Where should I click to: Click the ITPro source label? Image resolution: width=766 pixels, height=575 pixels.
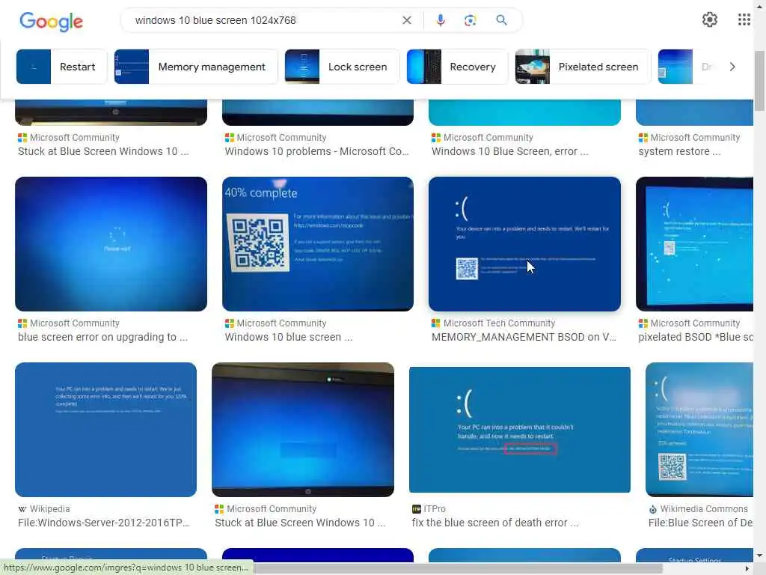coord(435,509)
